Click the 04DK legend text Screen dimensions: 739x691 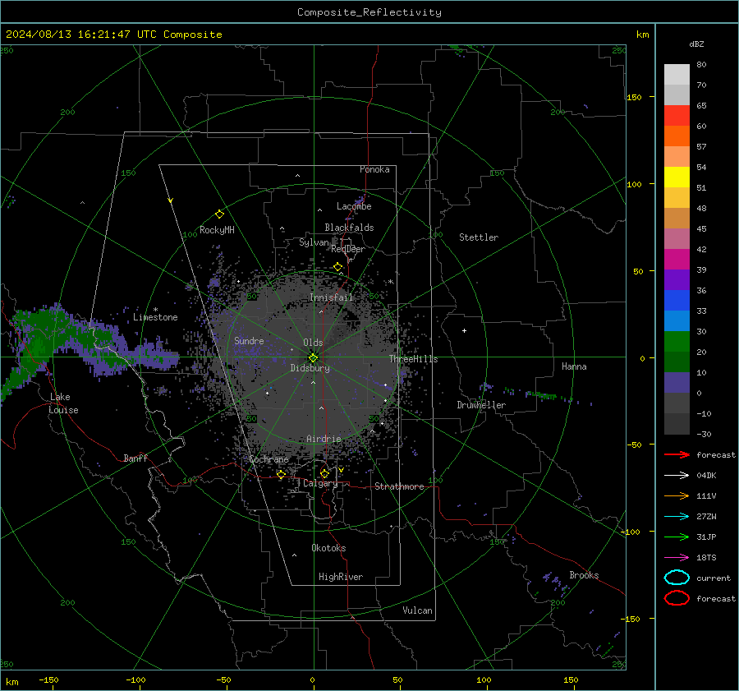click(x=706, y=475)
